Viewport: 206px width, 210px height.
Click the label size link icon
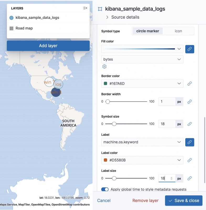point(189,178)
